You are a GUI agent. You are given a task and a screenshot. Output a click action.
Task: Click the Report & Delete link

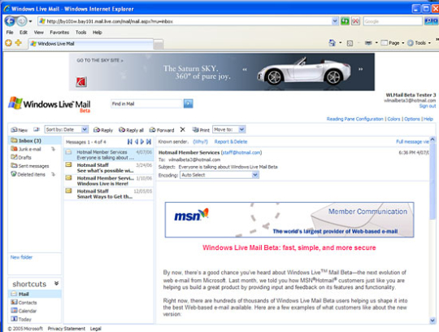[x=231, y=142]
